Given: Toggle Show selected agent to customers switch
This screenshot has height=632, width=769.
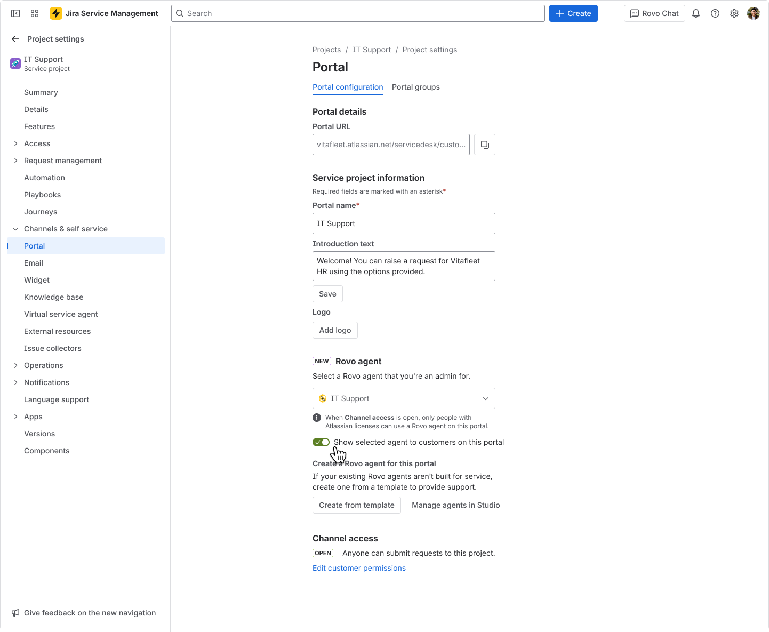Looking at the screenshot, I should coord(321,442).
